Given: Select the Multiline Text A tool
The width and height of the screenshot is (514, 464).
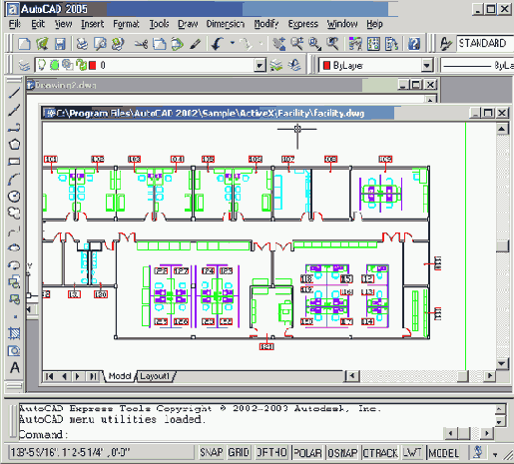Looking at the screenshot, I should 14,368.
